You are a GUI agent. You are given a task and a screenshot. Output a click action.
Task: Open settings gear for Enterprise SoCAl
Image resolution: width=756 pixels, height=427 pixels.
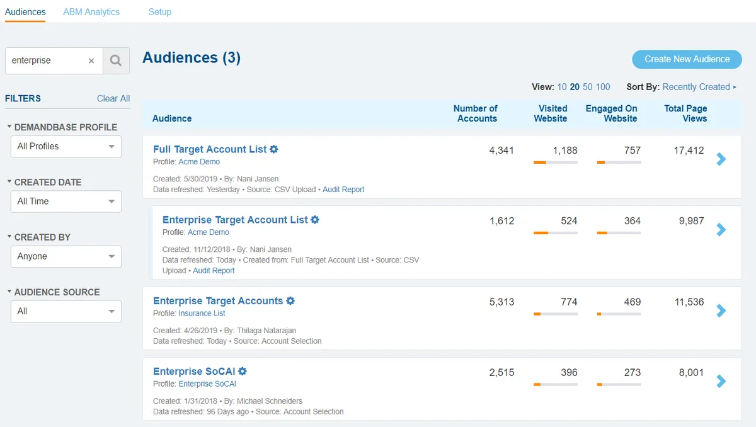click(x=243, y=372)
